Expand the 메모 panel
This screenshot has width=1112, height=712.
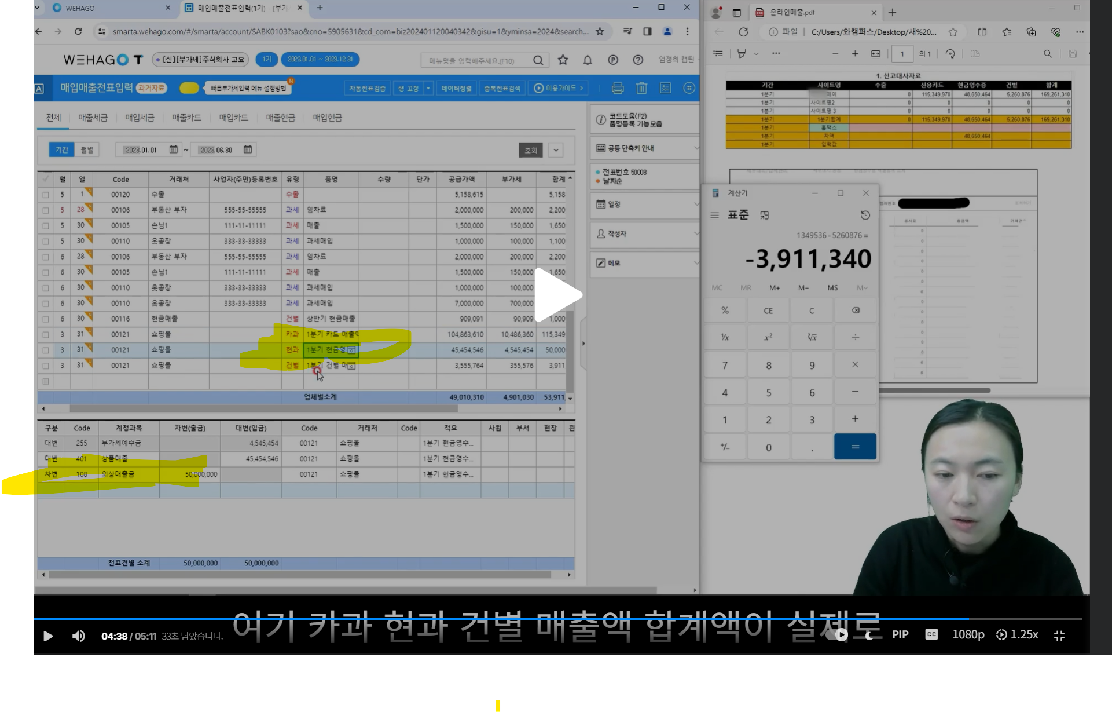point(696,263)
